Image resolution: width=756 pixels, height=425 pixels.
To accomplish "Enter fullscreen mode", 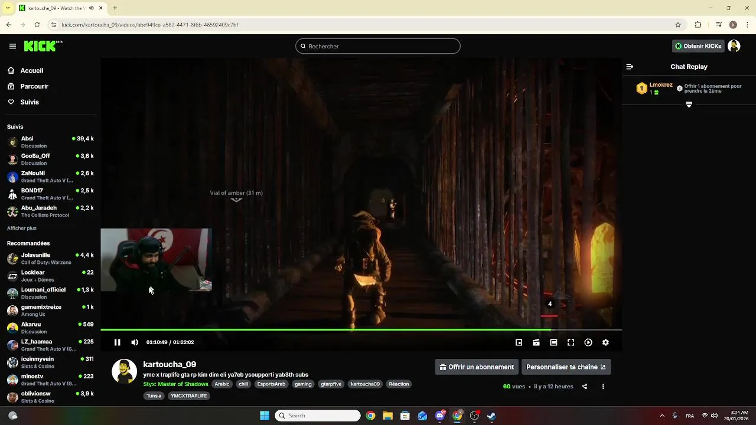I will 571,342.
